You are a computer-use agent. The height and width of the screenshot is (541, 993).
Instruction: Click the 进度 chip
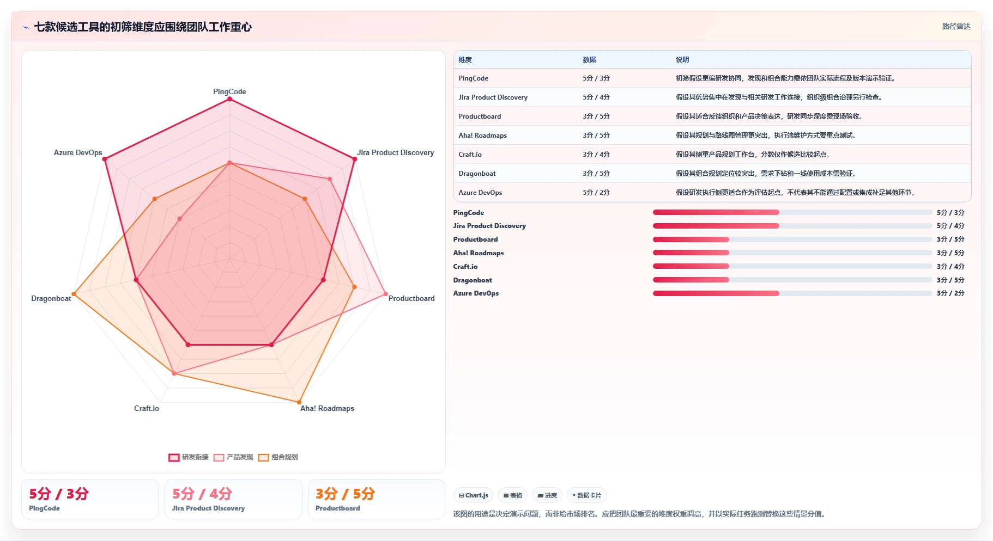click(547, 495)
